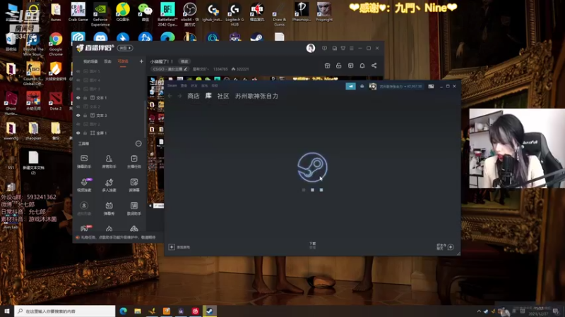
Task: Click 修改 button beside stream title
Action: point(184,61)
